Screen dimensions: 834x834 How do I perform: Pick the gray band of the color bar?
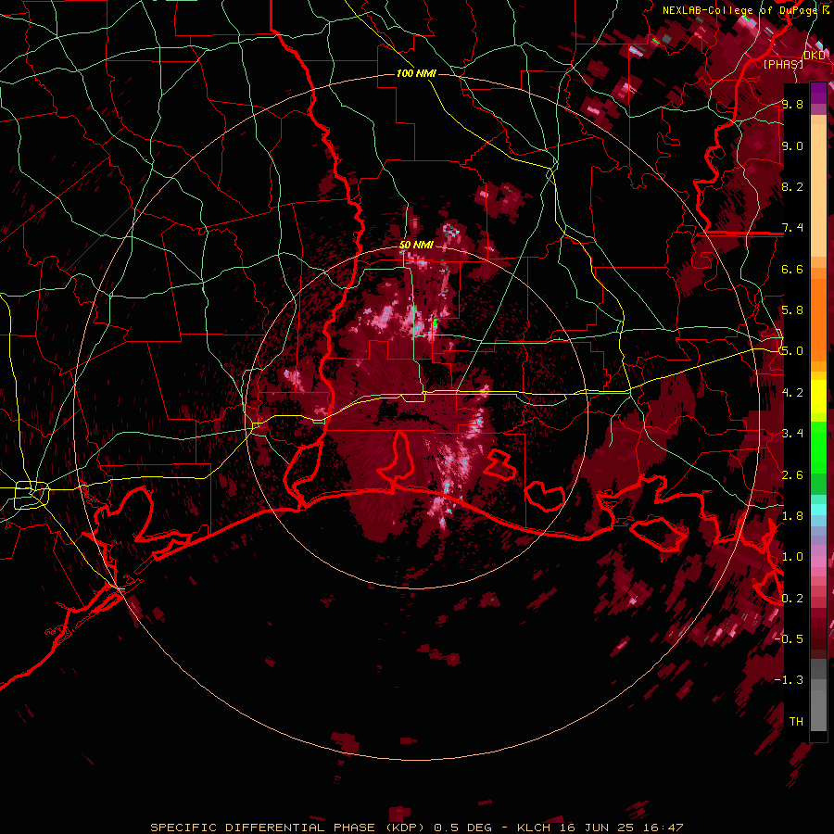[818, 695]
